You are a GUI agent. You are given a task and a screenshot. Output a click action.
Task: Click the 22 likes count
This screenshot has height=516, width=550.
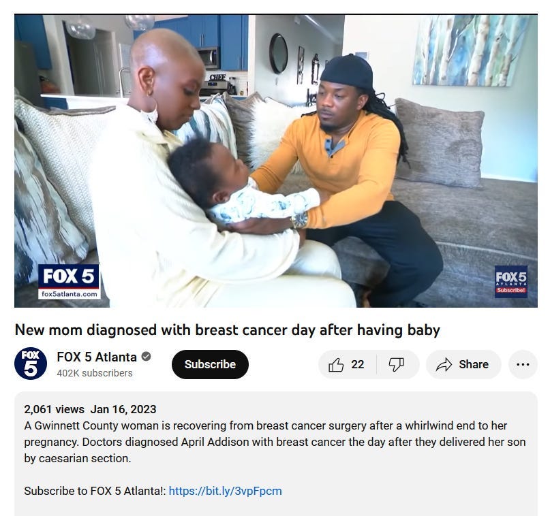357,364
